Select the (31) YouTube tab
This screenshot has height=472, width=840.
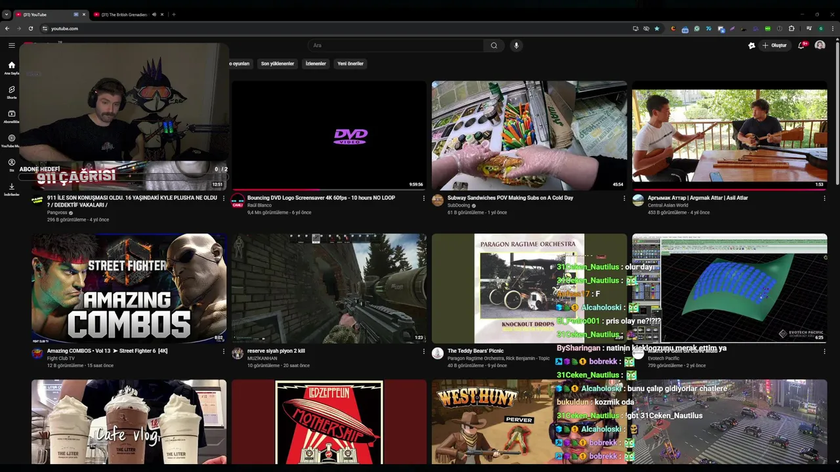[50, 14]
